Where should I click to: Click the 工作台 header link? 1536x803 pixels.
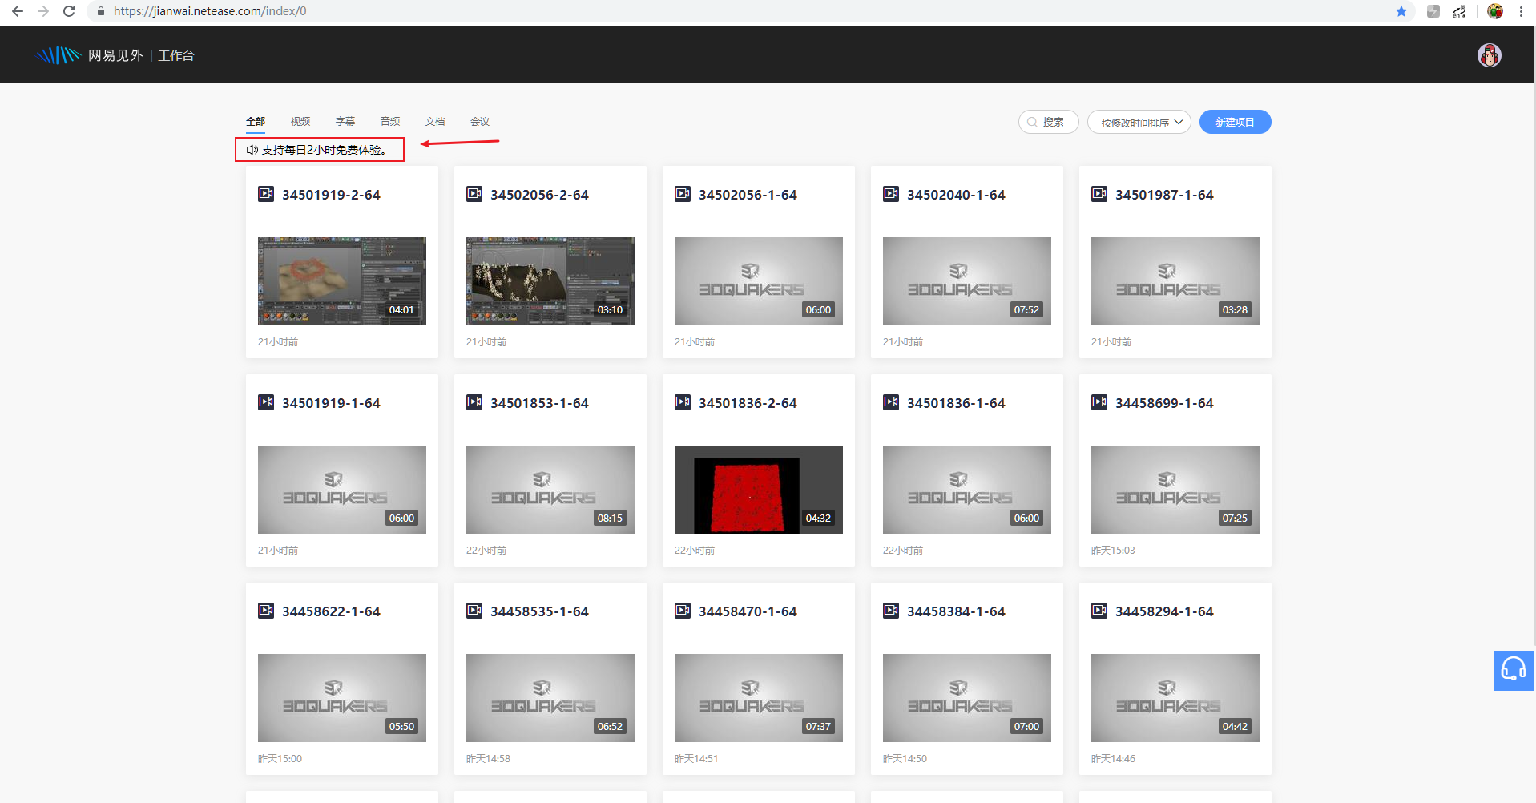pos(176,55)
